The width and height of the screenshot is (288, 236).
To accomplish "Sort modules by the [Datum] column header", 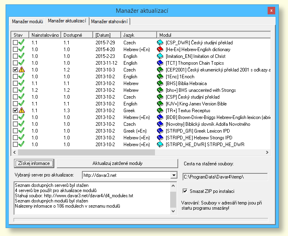I will (107, 35).
